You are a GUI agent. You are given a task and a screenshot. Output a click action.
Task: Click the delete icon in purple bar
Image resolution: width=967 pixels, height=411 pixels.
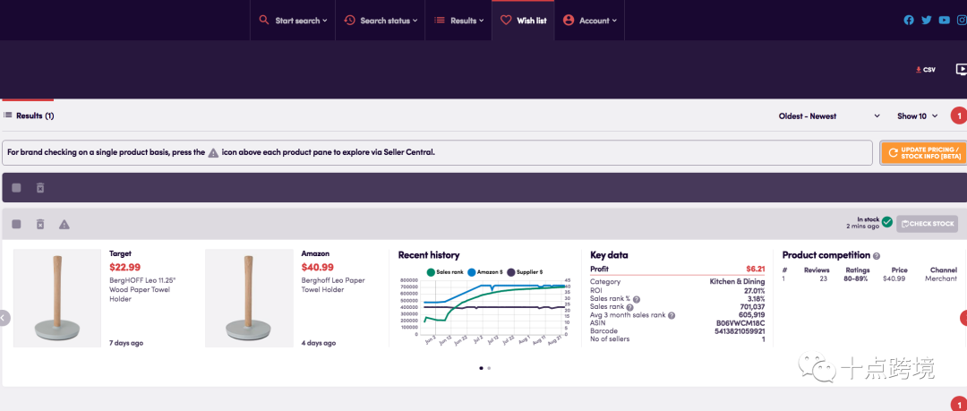pos(40,188)
